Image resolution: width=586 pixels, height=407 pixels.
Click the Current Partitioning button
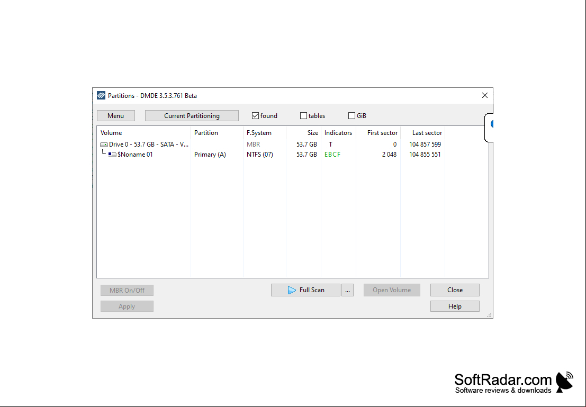[192, 116]
